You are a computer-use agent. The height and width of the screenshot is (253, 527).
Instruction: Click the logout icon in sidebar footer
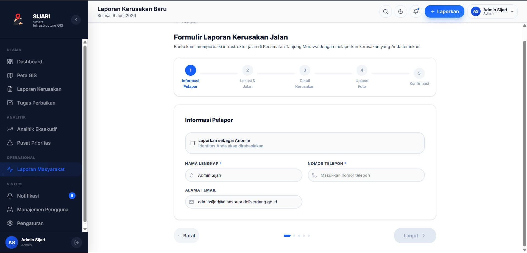[x=77, y=243]
